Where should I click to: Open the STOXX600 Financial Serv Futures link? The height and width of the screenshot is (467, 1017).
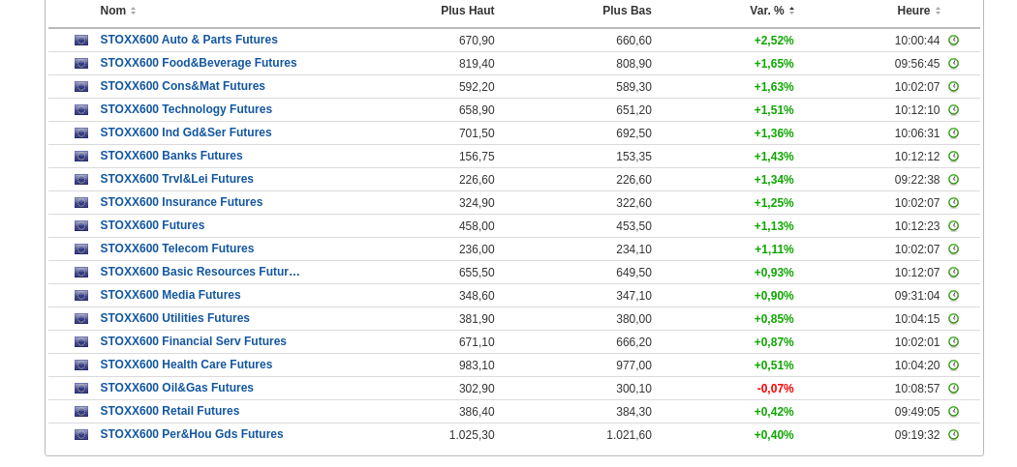tap(194, 342)
